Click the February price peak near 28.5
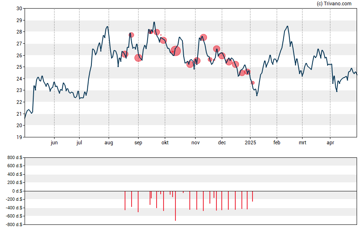The height and width of the screenshot is (231, 364). click(x=288, y=26)
